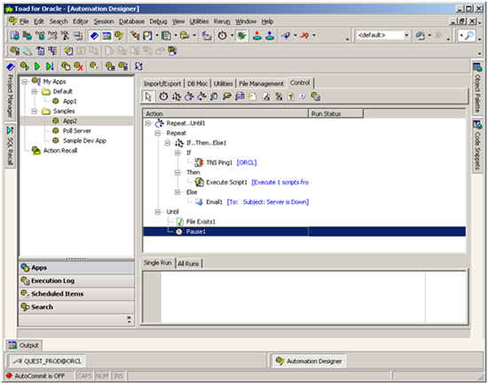
Task: Switch to the Utilities palette tab
Action: click(223, 83)
